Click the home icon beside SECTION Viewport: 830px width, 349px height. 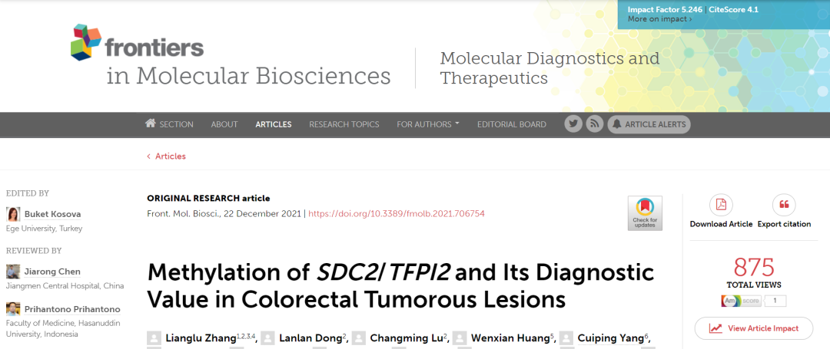click(x=151, y=123)
